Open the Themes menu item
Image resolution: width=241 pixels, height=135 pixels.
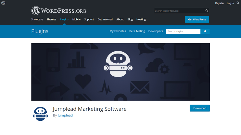(x=52, y=19)
